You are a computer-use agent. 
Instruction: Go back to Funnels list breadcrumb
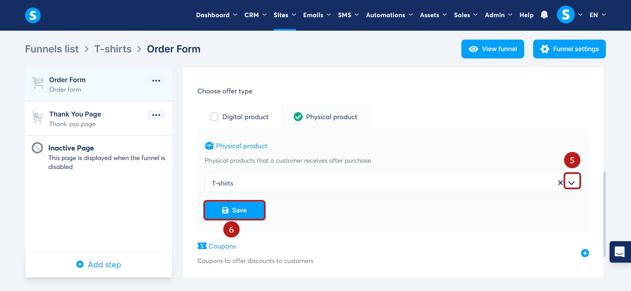pyautogui.click(x=52, y=49)
